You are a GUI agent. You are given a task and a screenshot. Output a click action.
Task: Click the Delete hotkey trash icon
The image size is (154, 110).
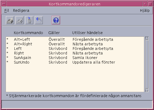[x=29, y=20]
